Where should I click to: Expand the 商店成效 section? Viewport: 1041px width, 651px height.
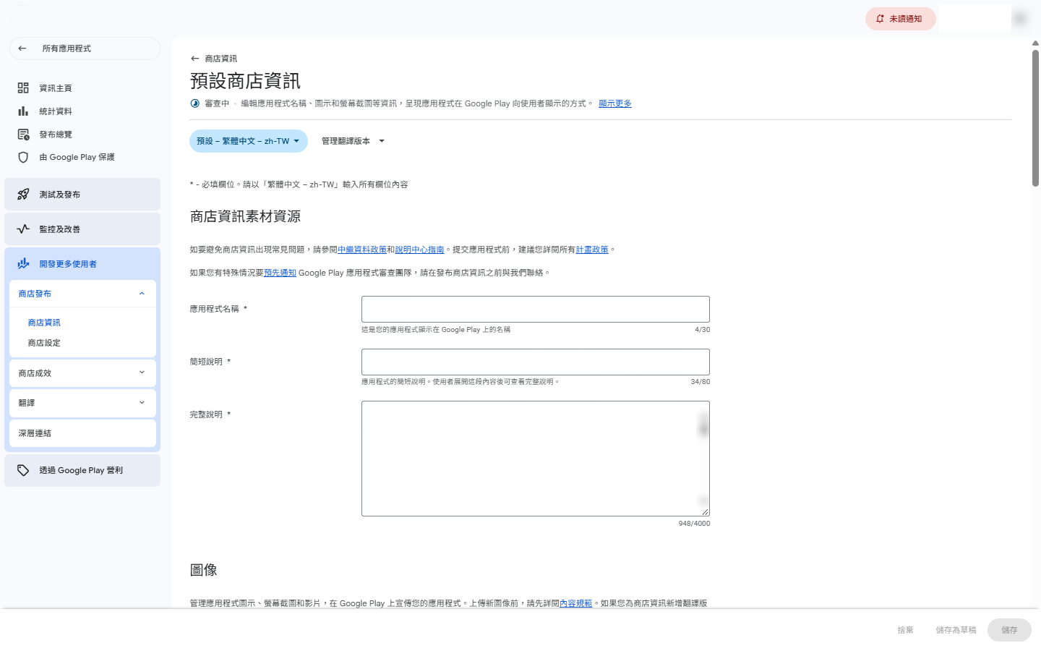tap(83, 373)
